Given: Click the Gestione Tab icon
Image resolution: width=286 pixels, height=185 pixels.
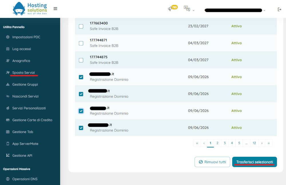Looking at the screenshot, I should coord(8,132).
